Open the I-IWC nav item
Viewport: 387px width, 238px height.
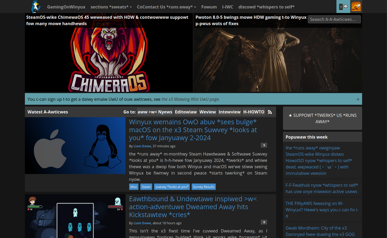click(227, 7)
